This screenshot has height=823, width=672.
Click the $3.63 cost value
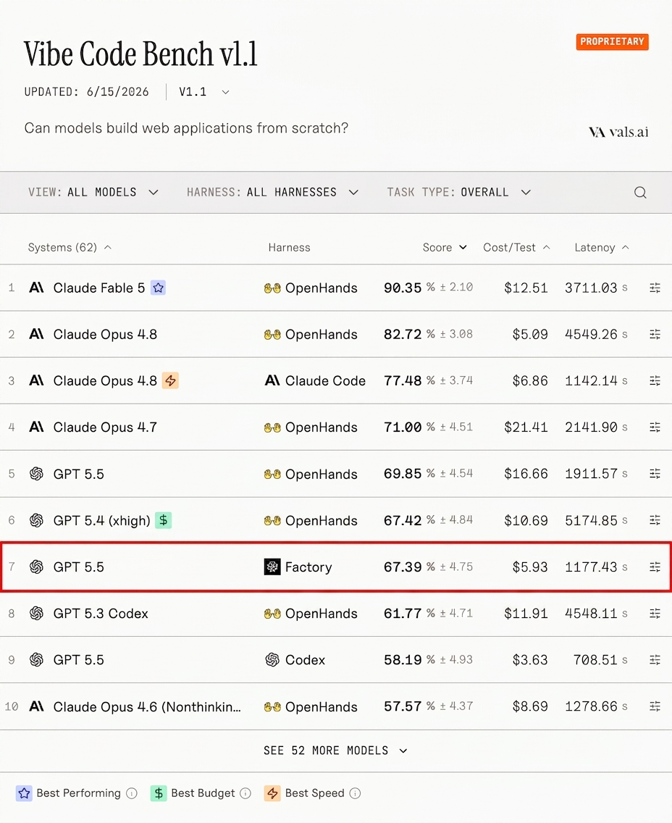(x=530, y=660)
